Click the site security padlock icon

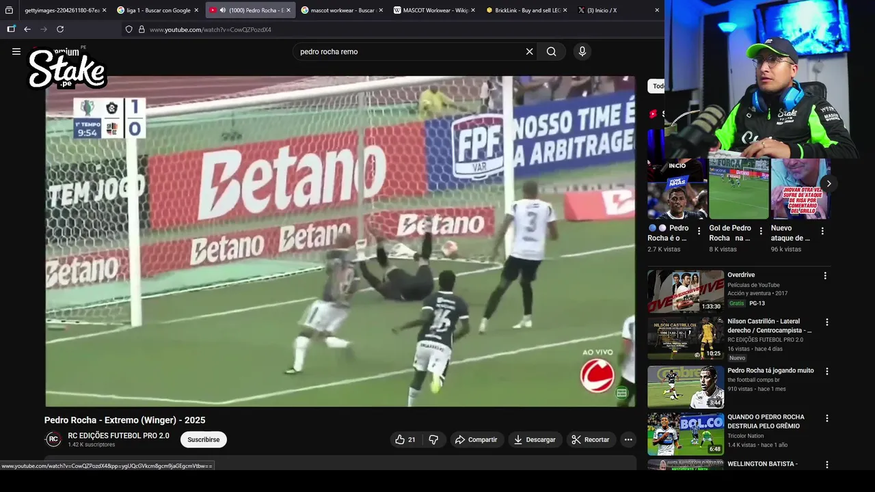pyautogui.click(x=142, y=29)
